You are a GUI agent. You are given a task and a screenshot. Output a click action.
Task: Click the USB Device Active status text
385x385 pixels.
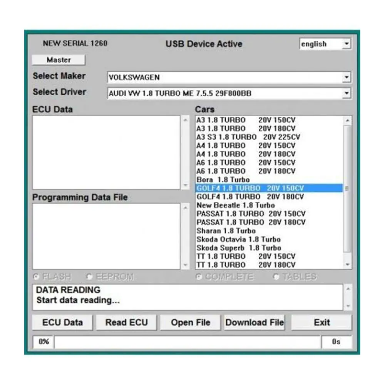click(204, 44)
